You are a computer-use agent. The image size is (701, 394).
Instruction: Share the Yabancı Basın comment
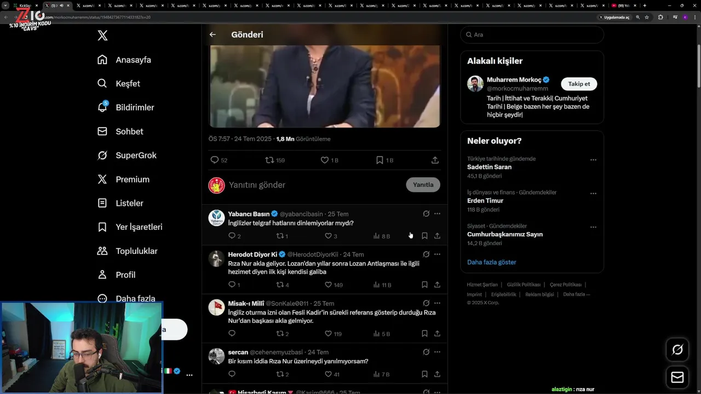click(x=437, y=236)
